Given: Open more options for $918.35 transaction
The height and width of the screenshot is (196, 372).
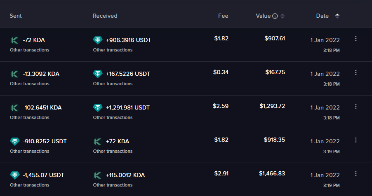Looking at the screenshot, I should [356, 140].
